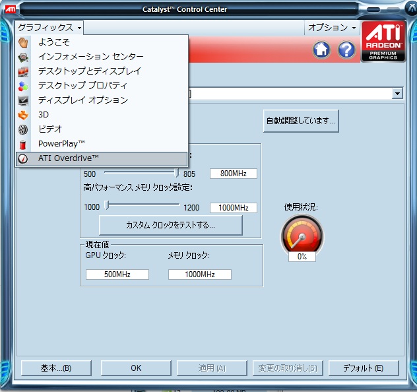Open PowerPlay™ menu entry

click(x=102, y=144)
